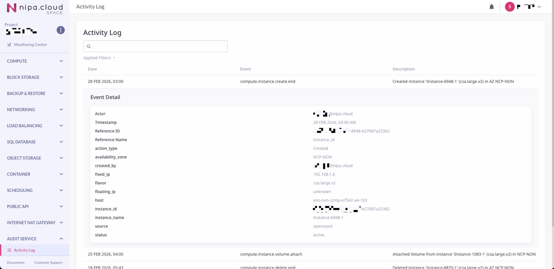
Task: Expand the compute.instance.volume.attach event row
Action: click(x=271, y=254)
